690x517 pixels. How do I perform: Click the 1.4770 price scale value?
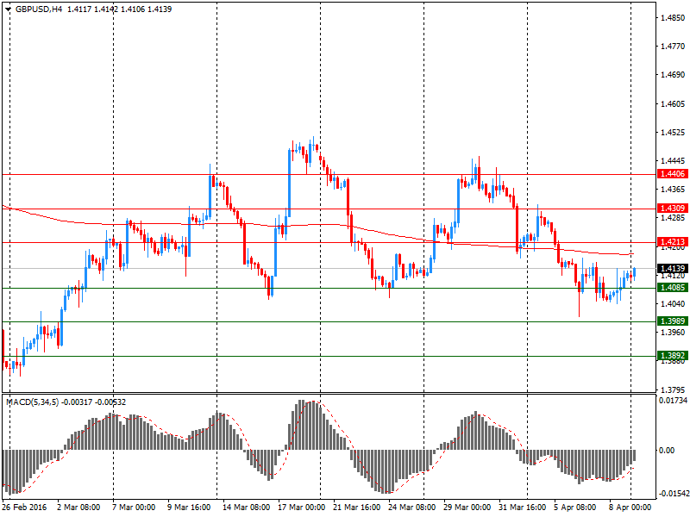point(673,47)
